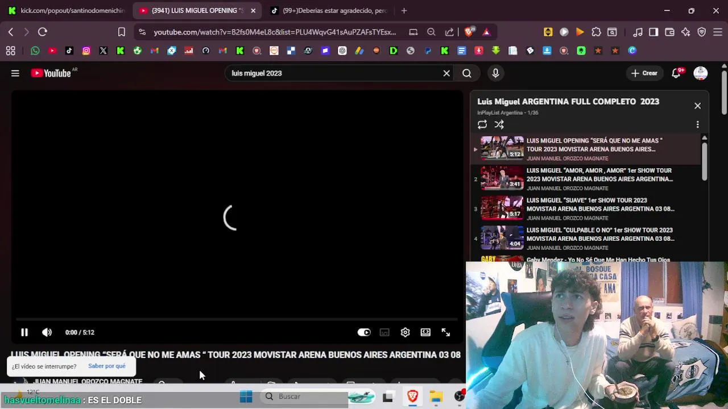Switch to the kick.com popout tab
The image size is (728, 409).
click(x=66, y=11)
